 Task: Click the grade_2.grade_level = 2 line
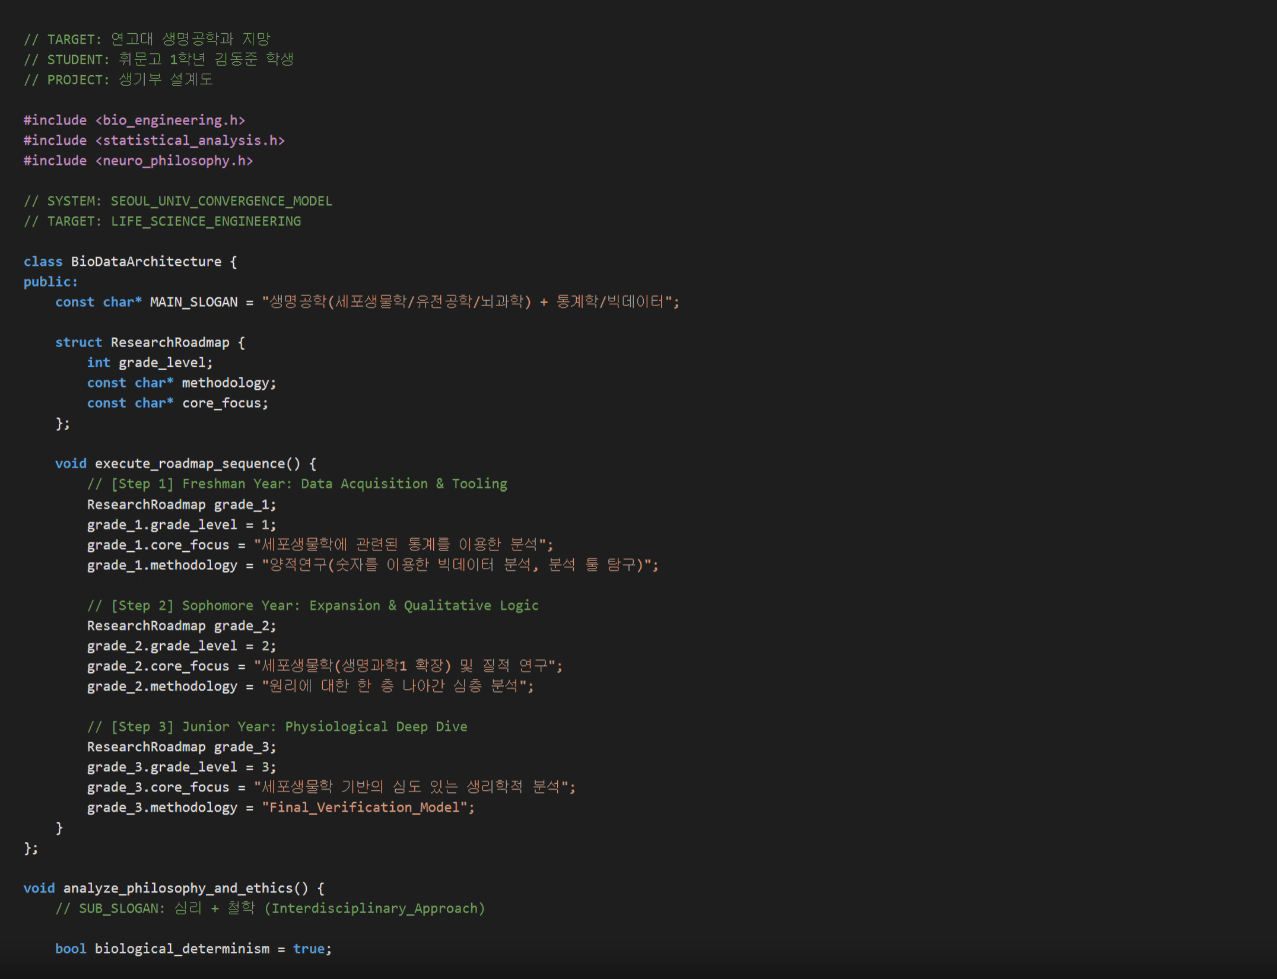(x=181, y=646)
